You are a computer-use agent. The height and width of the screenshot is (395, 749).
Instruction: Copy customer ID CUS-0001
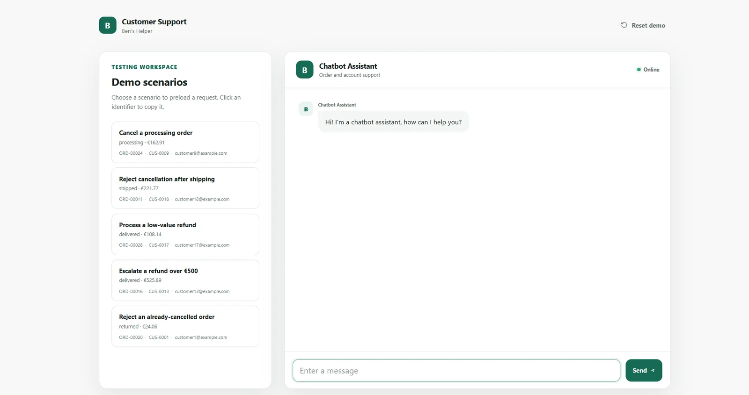point(159,337)
